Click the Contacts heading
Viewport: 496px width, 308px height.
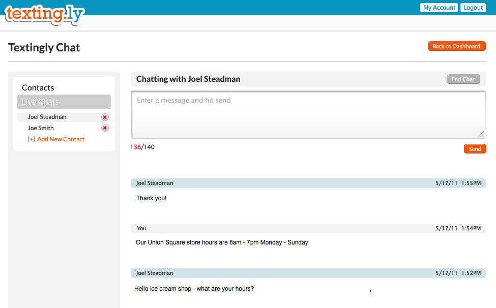coord(38,87)
